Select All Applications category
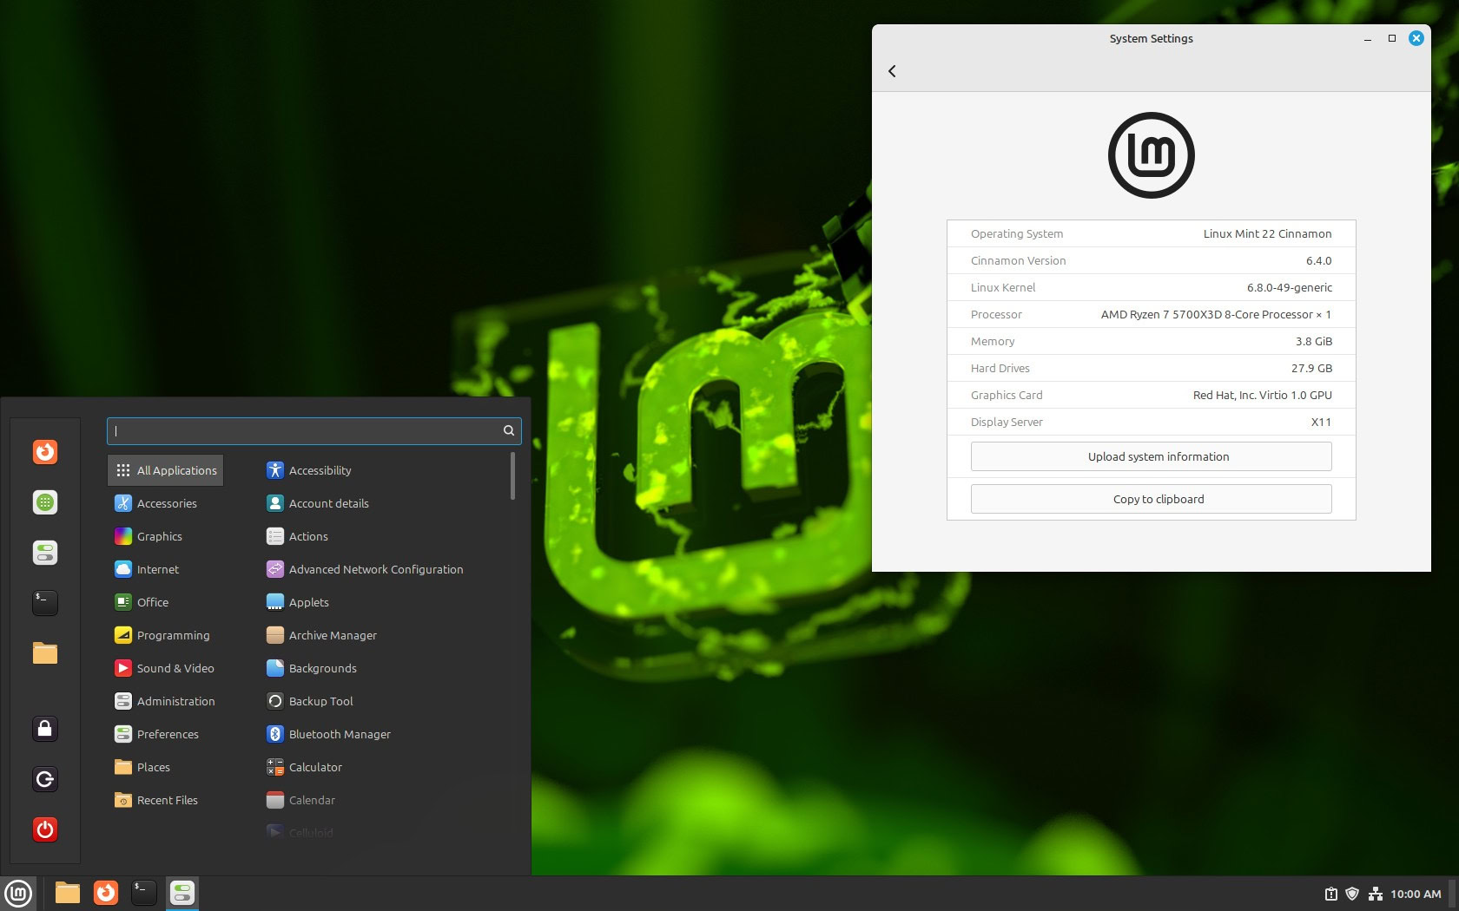Screen dimensions: 1459x911 pos(166,470)
